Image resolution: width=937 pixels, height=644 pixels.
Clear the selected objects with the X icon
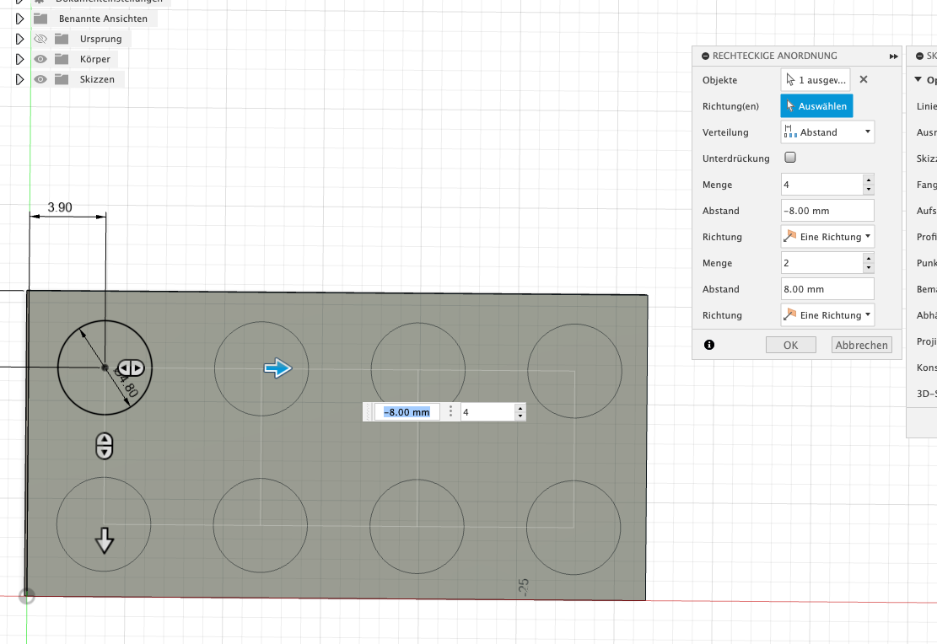tap(863, 80)
